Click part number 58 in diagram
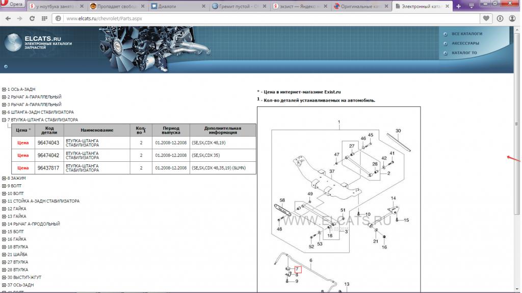Image resolution: width=522 pixels, height=293 pixels. tap(282, 200)
